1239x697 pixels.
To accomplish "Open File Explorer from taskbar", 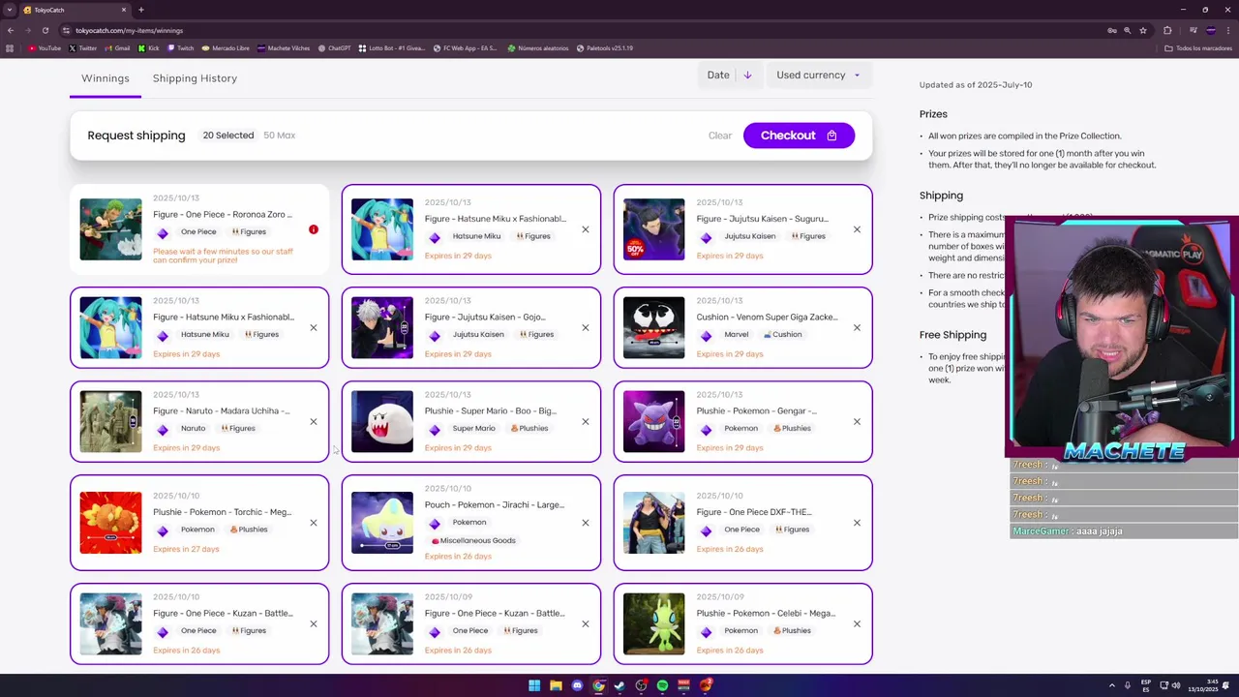I will click(556, 685).
